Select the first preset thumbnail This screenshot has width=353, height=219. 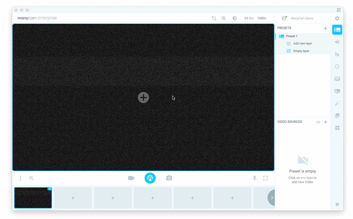pyautogui.click(x=33, y=198)
